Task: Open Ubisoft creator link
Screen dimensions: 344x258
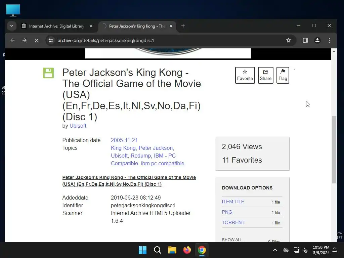Action: 78,126
